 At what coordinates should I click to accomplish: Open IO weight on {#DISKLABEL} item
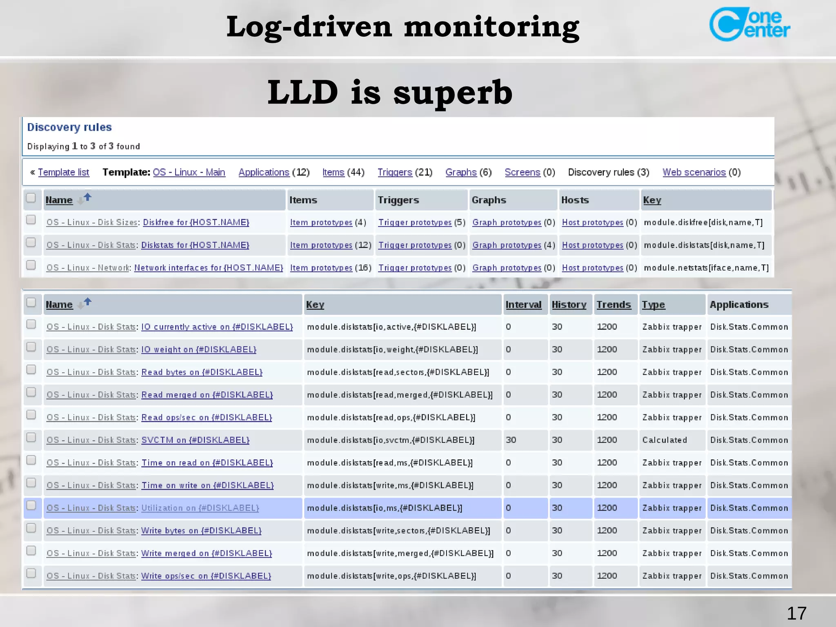point(199,350)
